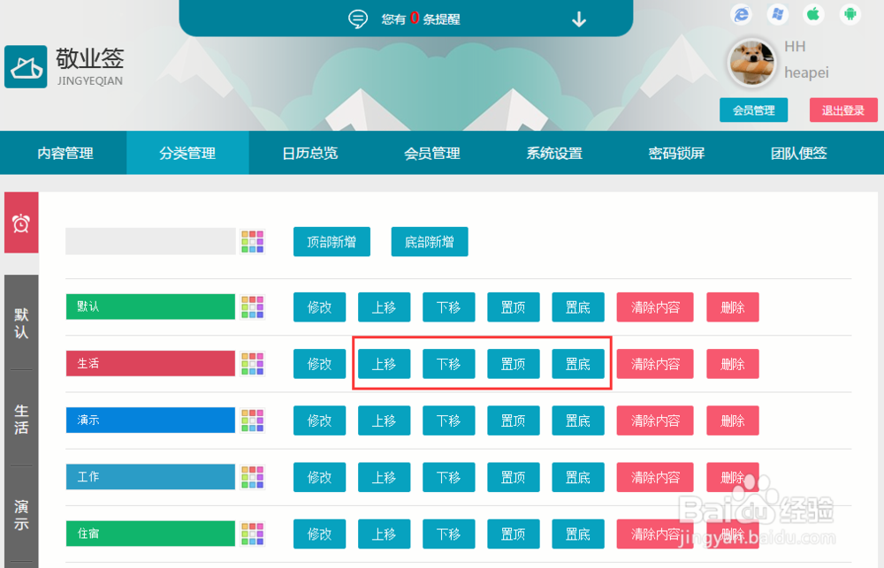This screenshot has width=884, height=568.
Task: Switch to the 日历总览 tab
Action: click(x=310, y=152)
